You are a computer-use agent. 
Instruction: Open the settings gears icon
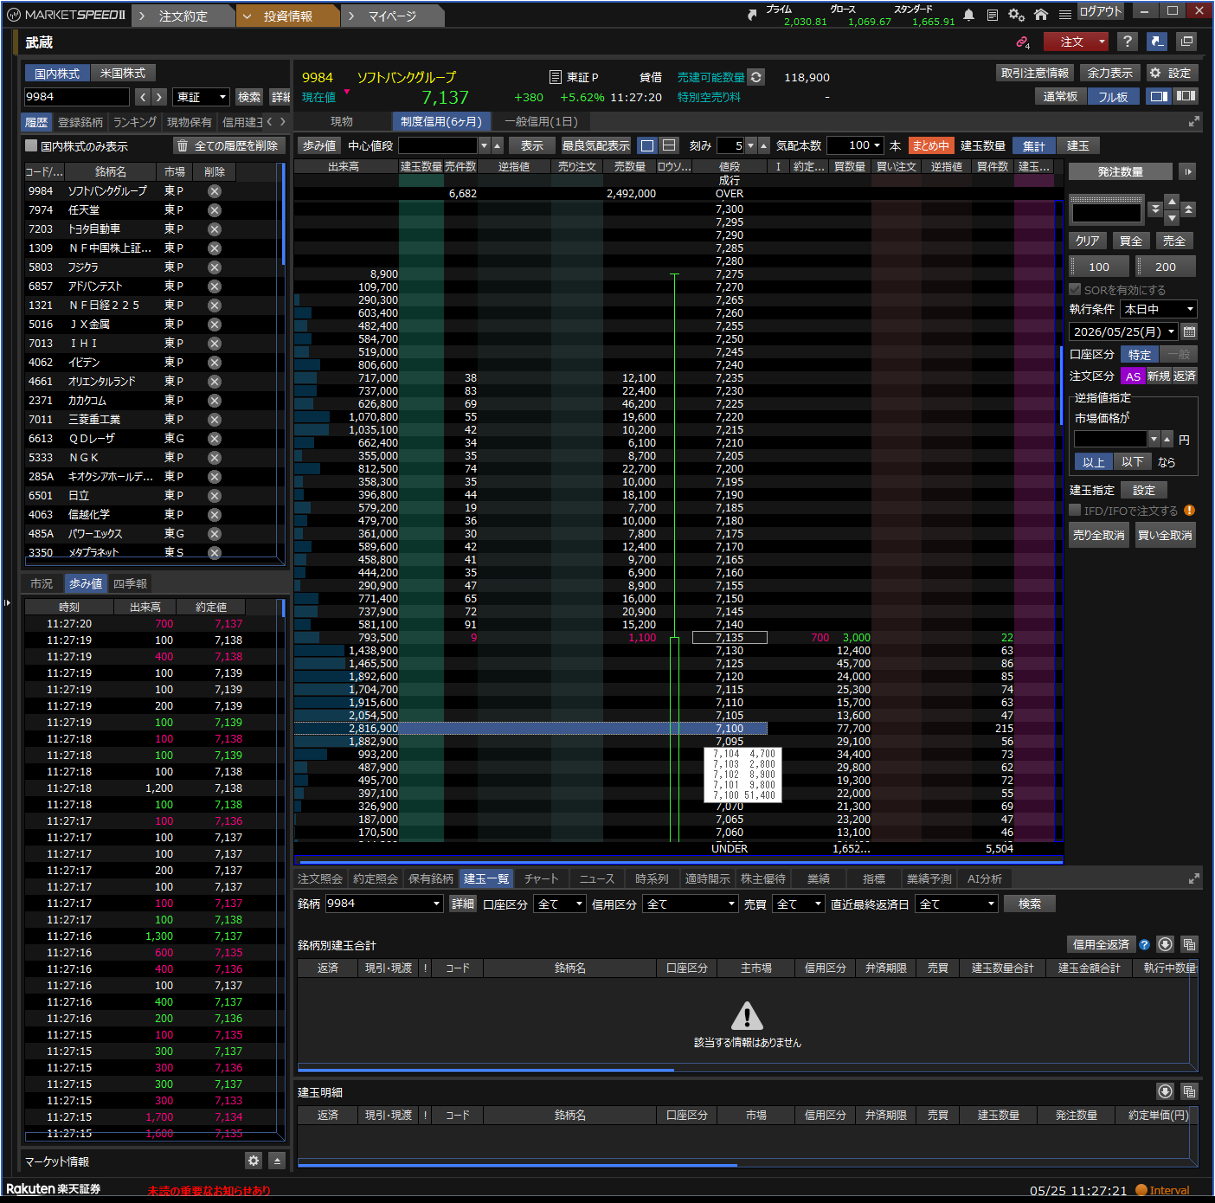click(x=1017, y=15)
